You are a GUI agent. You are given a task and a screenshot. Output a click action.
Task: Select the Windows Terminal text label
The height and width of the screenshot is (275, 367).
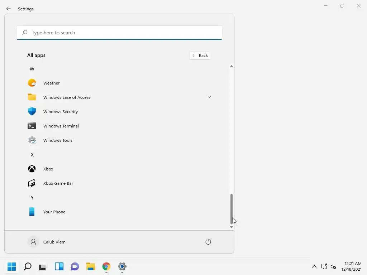61,126
